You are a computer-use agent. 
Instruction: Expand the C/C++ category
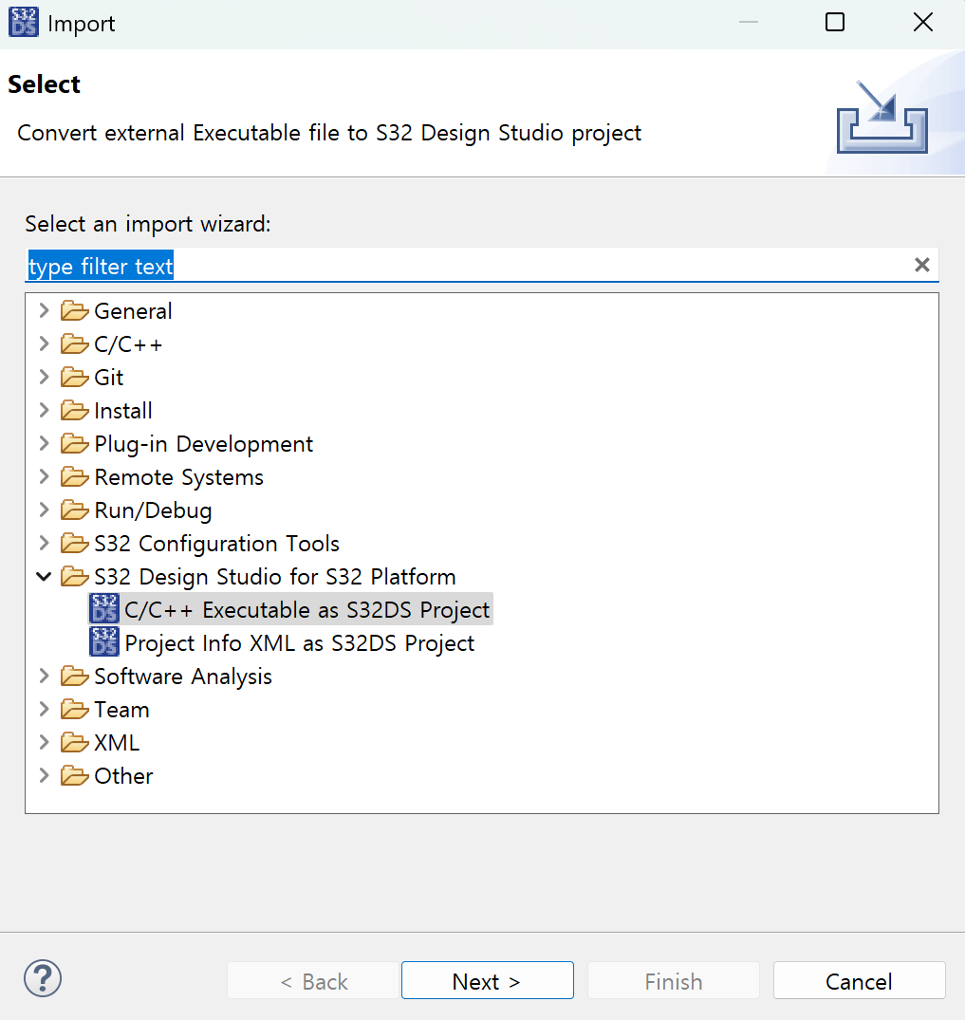coord(44,343)
